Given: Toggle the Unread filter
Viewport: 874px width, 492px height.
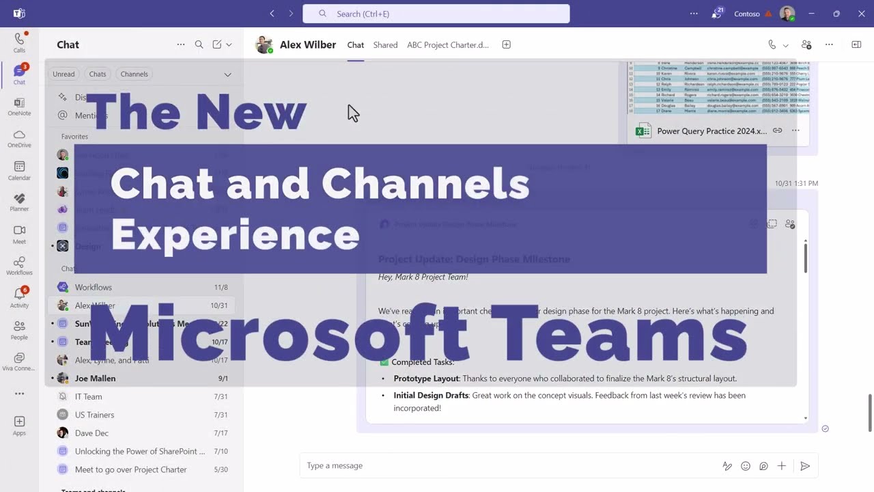Looking at the screenshot, I should [x=64, y=74].
